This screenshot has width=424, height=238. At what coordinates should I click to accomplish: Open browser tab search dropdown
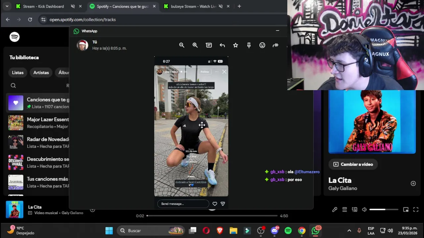tap(7, 6)
